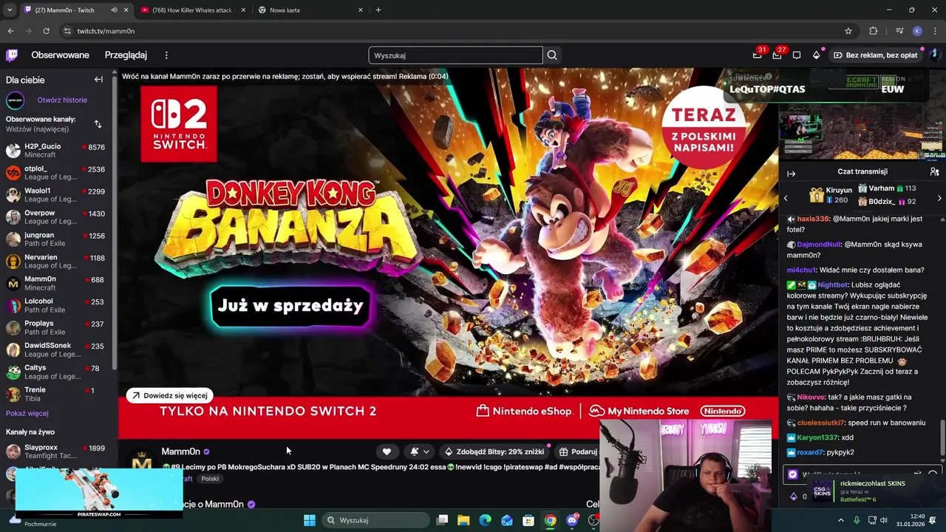The image size is (946, 532).
Task: Open the Mamm0n channel name link
Action: click(180, 451)
